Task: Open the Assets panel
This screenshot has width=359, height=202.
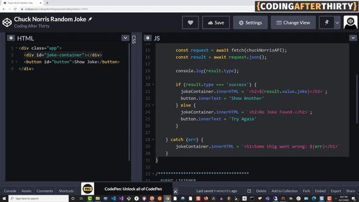Action: pyautogui.click(x=26, y=191)
